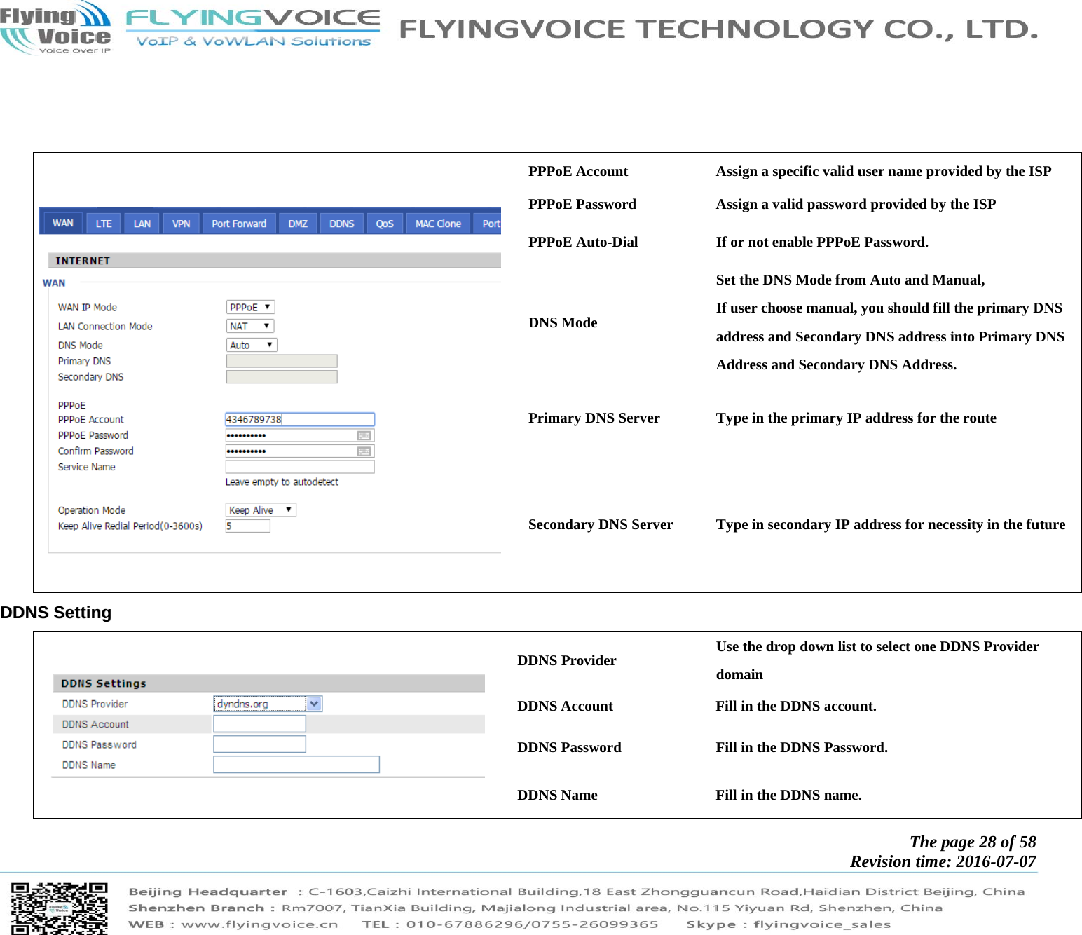The image size is (1082, 935).
Task: Click the WAN subsection label
Action: (54, 283)
